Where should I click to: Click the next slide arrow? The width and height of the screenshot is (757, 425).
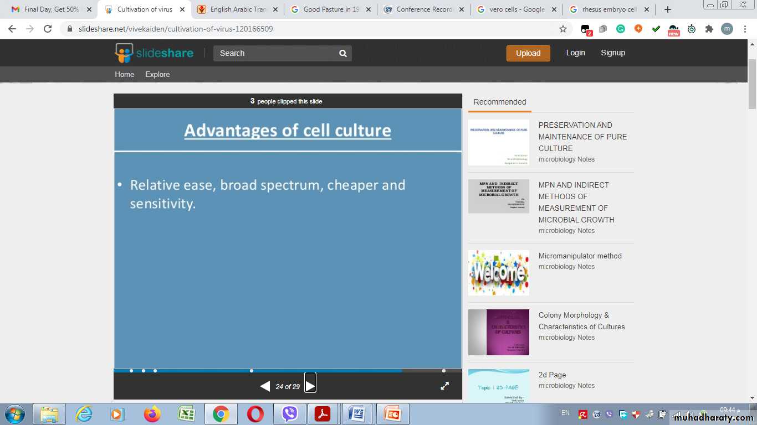(310, 386)
